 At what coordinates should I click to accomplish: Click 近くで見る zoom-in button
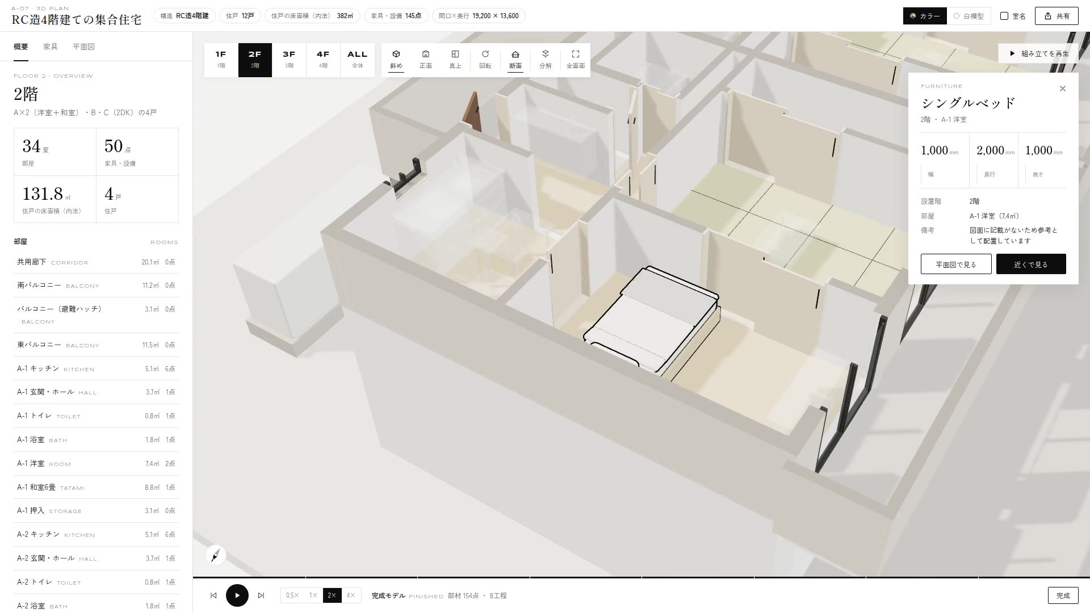click(1031, 264)
